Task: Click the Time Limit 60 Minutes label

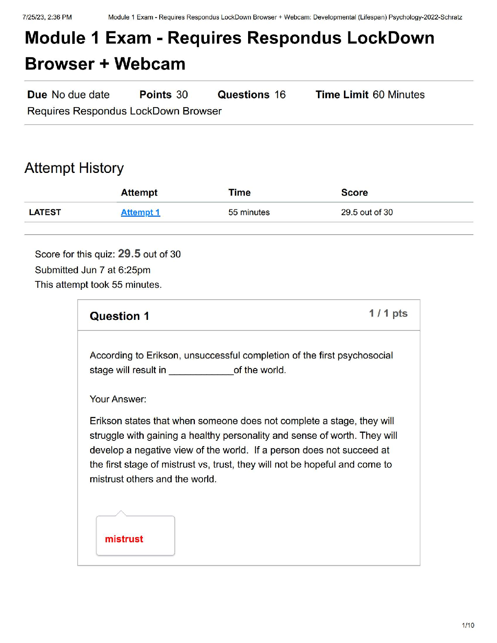Action: pos(370,95)
